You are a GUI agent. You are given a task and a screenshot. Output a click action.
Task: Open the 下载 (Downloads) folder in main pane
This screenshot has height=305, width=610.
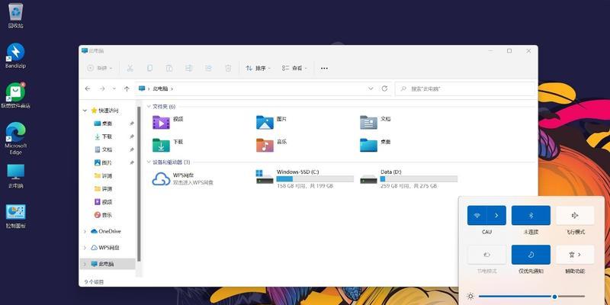point(168,145)
